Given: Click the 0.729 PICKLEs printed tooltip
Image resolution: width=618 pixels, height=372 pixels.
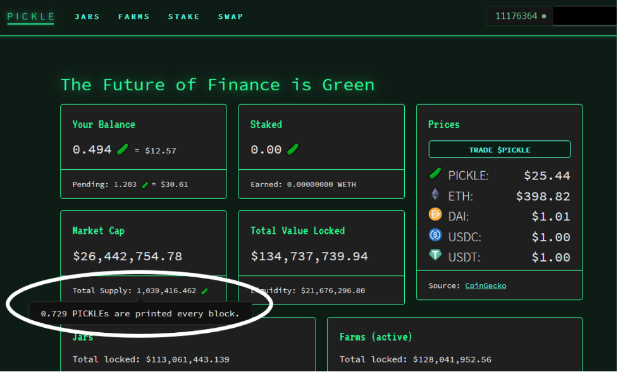Looking at the screenshot, I should point(140,314).
